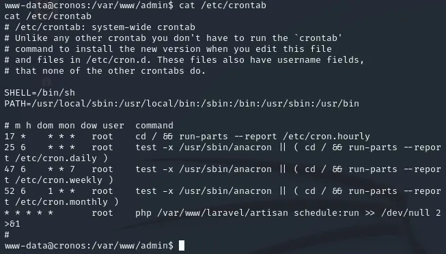
Task: Click the PATH environment variable line
Action: [182, 104]
